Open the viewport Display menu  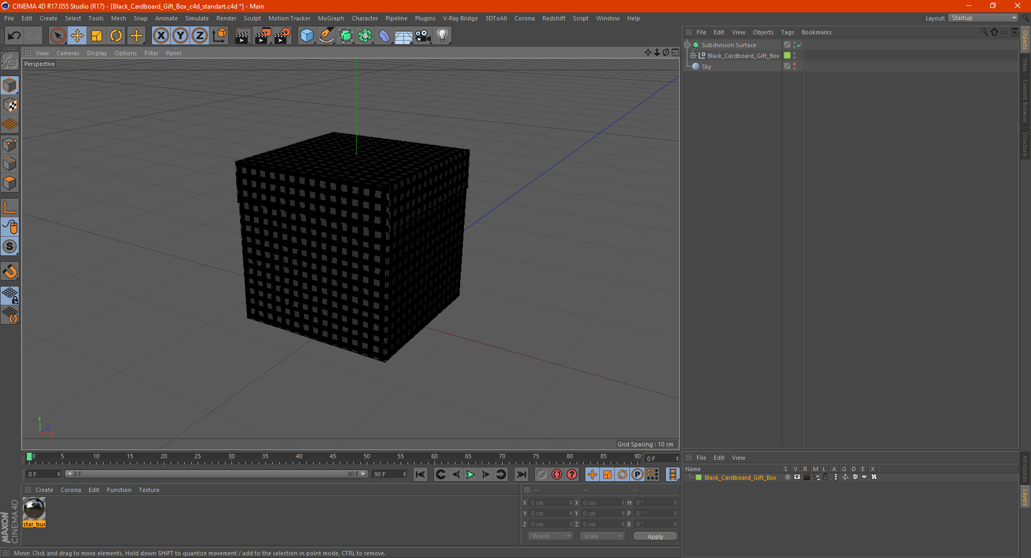pos(97,53)
